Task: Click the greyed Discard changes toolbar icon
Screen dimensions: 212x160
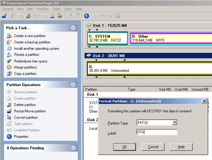Action: pos(111,16)
